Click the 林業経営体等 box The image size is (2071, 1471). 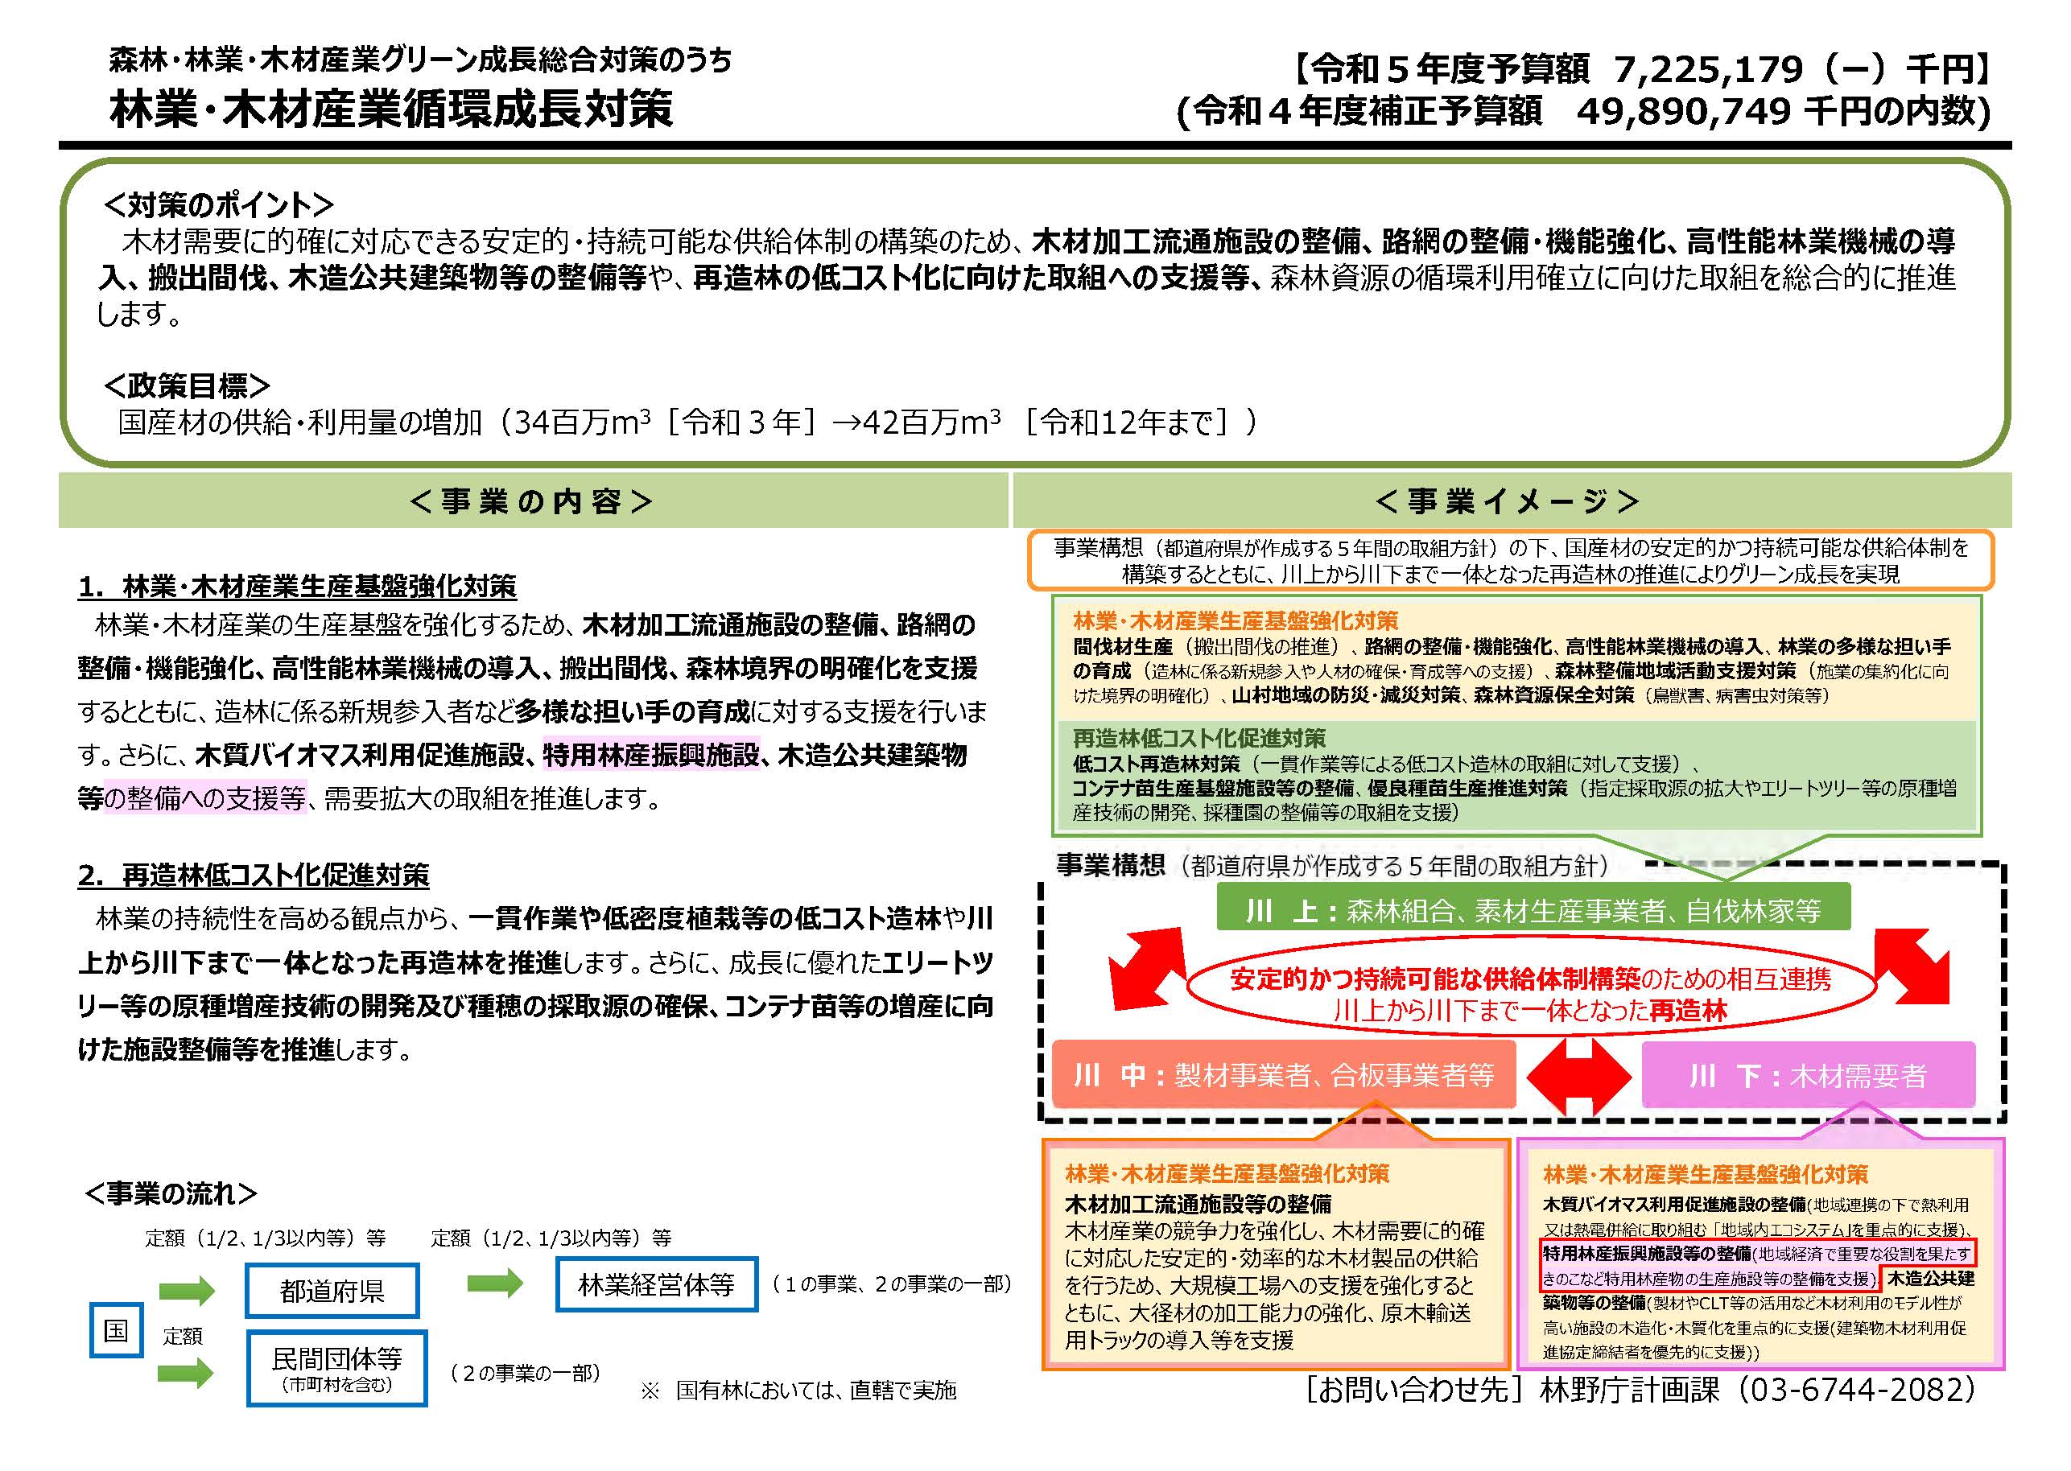click(x=656, y=1284)
